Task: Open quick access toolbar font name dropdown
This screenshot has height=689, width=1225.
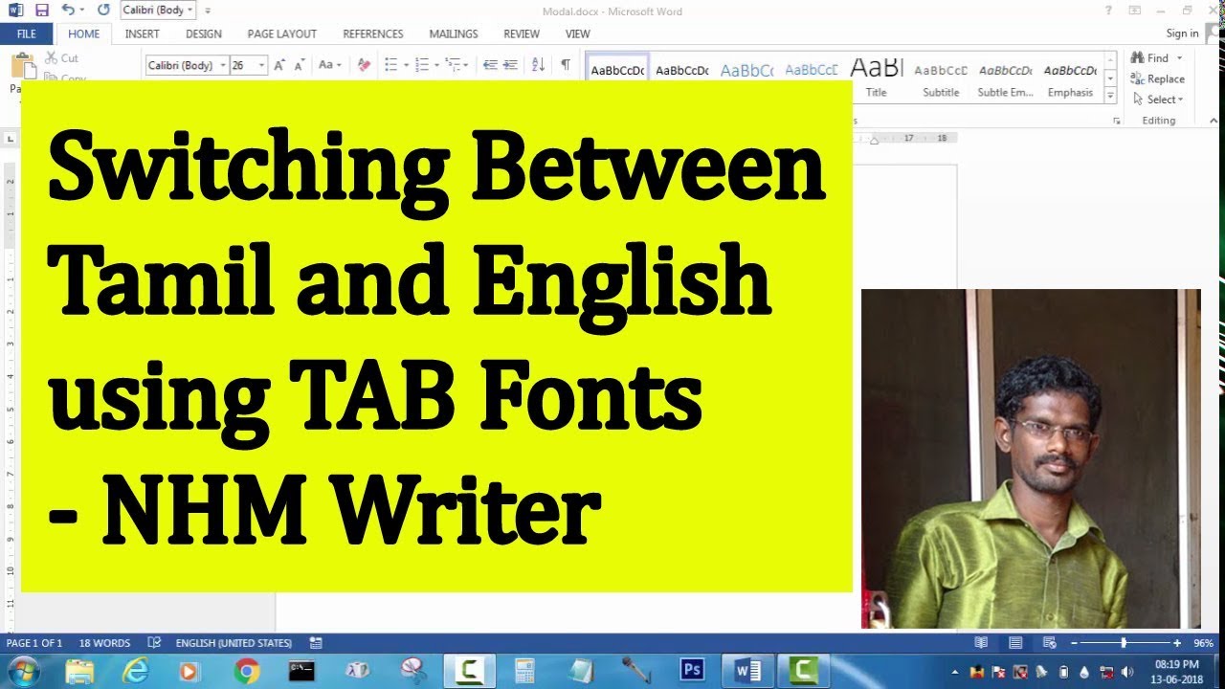Action: [x=189, y=11]
